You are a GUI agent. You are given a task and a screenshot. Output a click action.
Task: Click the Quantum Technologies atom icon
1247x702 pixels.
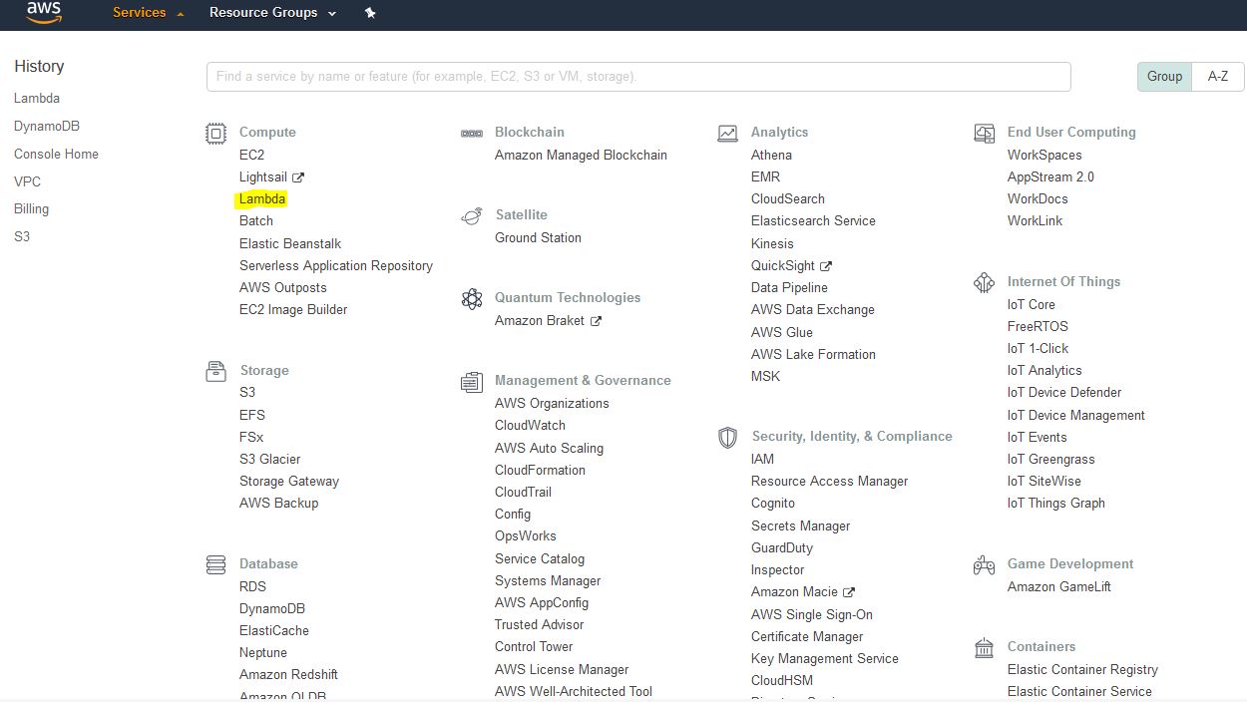[x=472, y=298]
